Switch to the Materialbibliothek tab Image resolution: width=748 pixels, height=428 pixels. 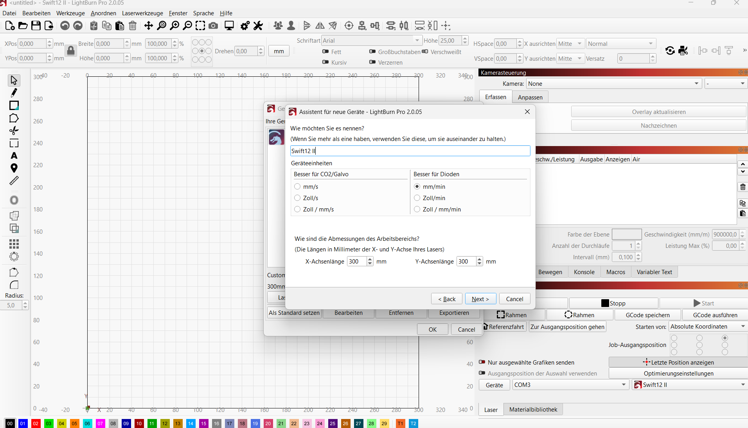pos(533,410)
